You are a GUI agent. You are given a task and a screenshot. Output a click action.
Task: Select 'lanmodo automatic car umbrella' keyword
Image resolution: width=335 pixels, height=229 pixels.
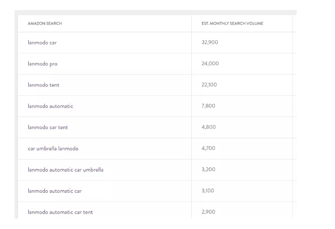click(65, 170)
